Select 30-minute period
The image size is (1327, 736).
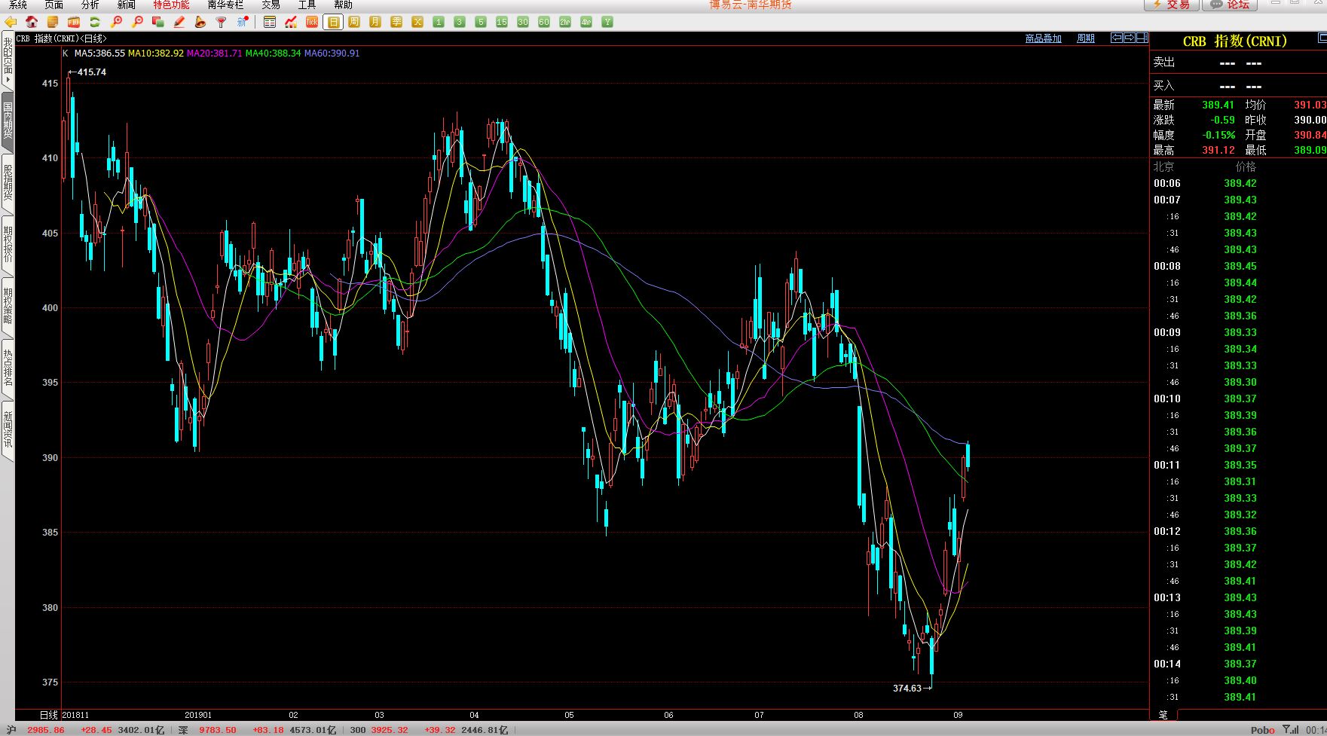coord(523,23)
